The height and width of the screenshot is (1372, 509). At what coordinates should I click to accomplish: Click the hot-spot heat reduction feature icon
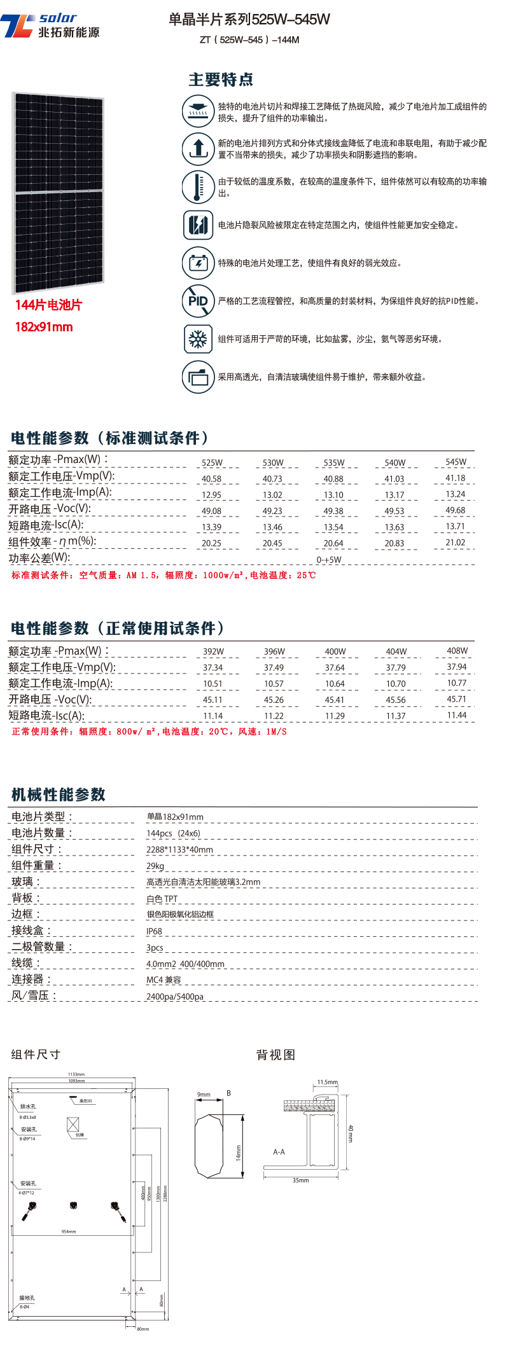(198, 111)
